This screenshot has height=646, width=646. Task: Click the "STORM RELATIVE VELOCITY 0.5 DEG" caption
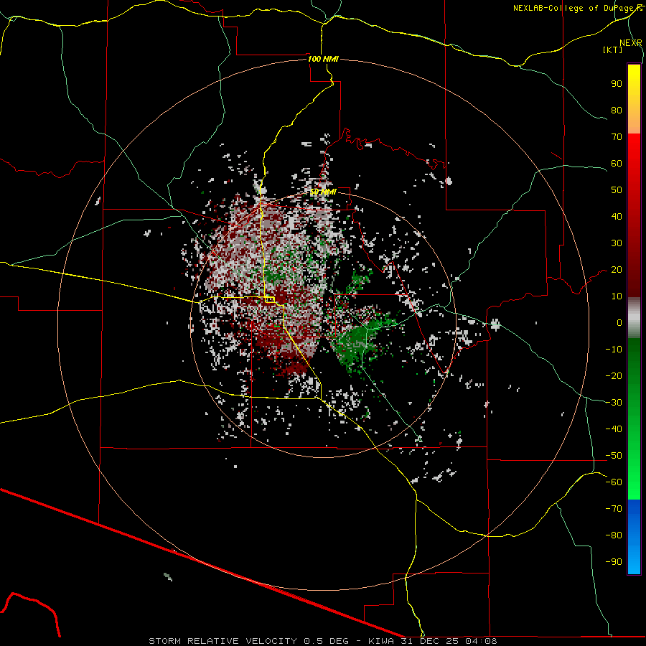point(248,641)
